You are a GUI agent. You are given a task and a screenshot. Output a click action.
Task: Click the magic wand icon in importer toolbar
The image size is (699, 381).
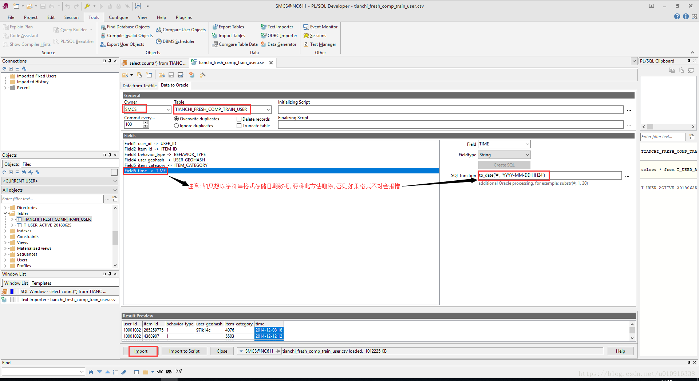pyautogui.click(x=203, y=75)
